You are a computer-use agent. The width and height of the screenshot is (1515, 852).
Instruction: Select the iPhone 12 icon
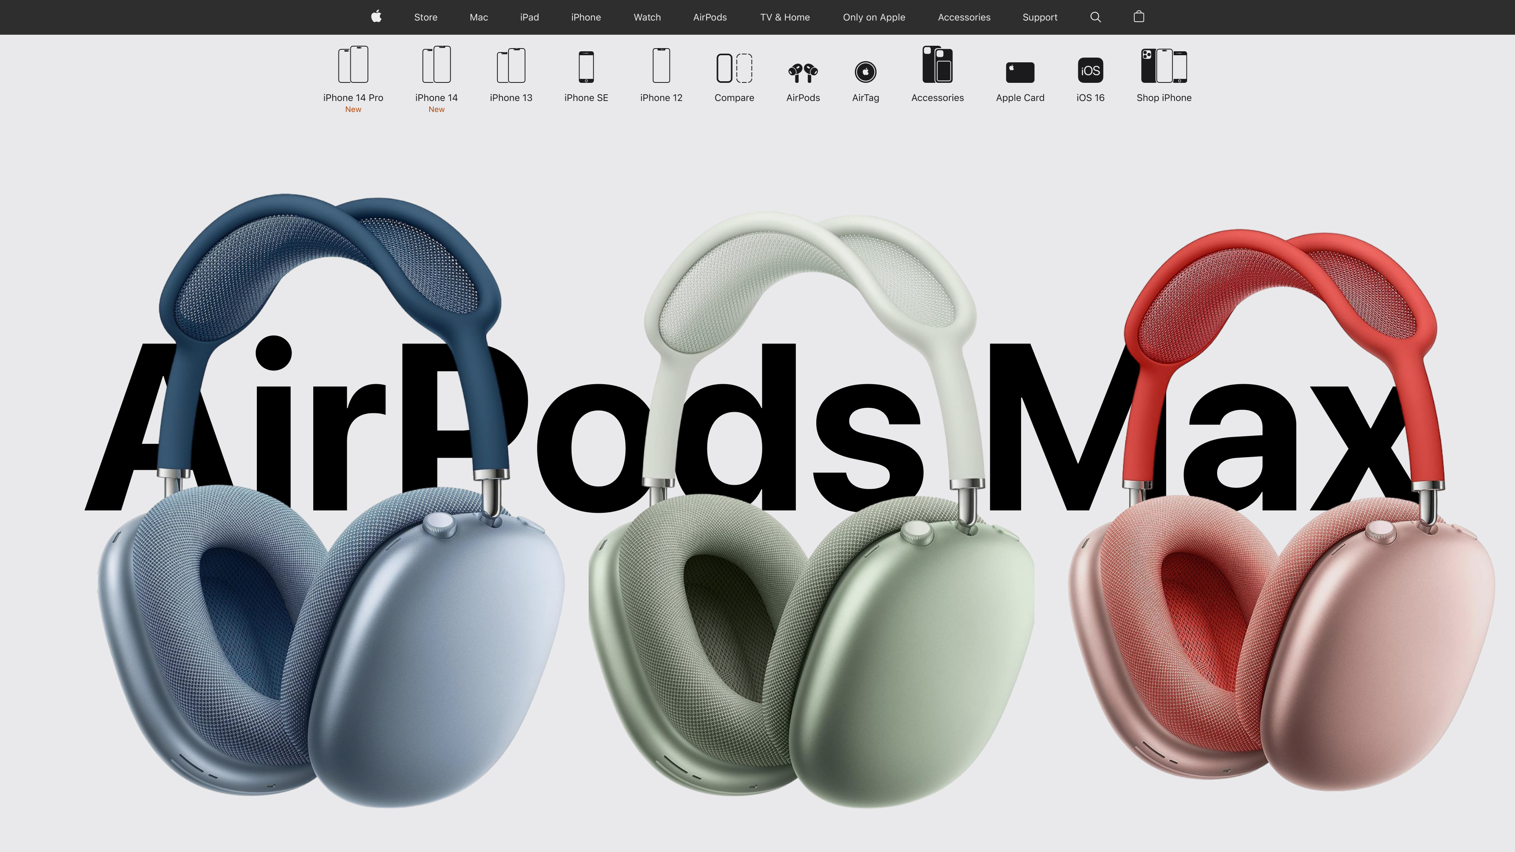[x=661, y=66]
